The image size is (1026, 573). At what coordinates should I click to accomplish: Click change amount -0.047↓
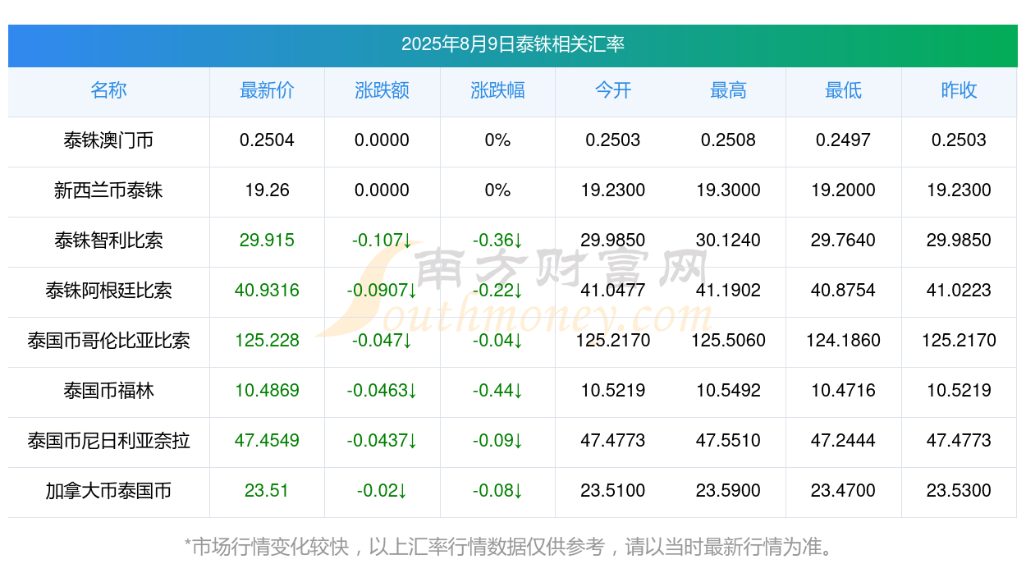pyautogui.click(x=382, y=341)
